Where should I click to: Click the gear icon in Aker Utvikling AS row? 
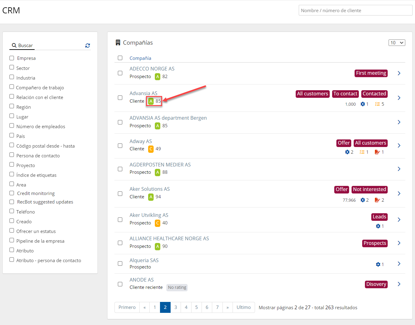point(378,226)
